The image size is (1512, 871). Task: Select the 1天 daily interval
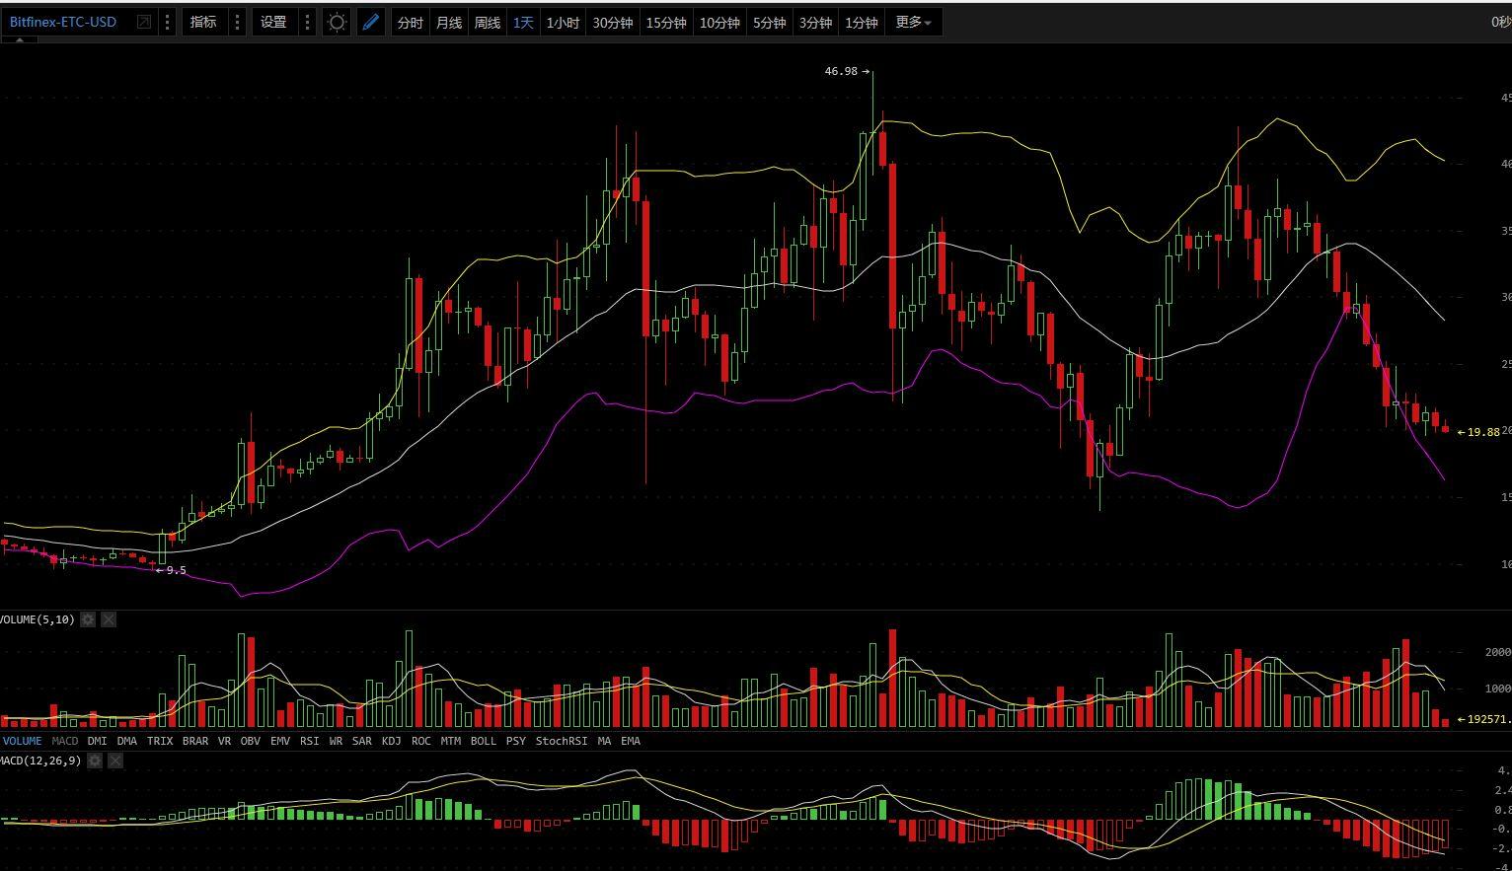click(523, 23)
